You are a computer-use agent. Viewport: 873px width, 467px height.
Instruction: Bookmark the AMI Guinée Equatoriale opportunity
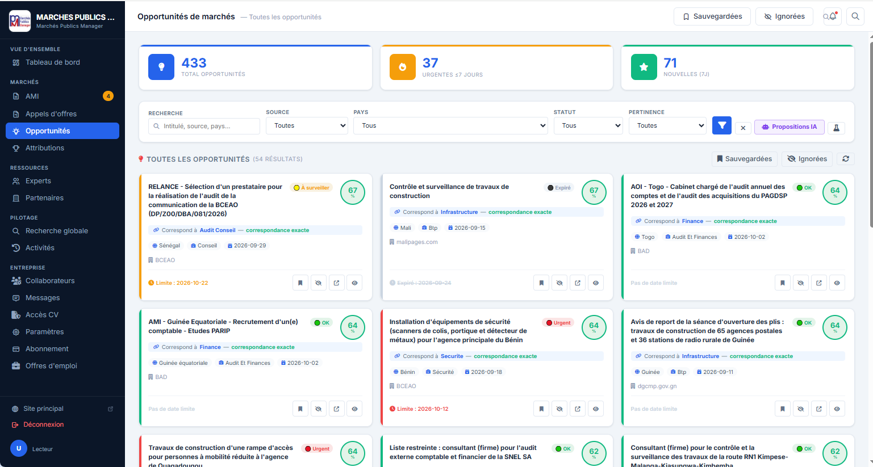pos(300,409)
